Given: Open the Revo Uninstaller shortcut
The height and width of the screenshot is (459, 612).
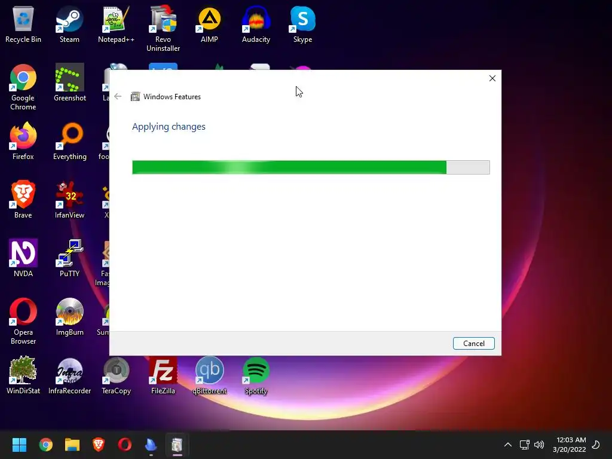Looking at the screenshot, I should (163, 29).
